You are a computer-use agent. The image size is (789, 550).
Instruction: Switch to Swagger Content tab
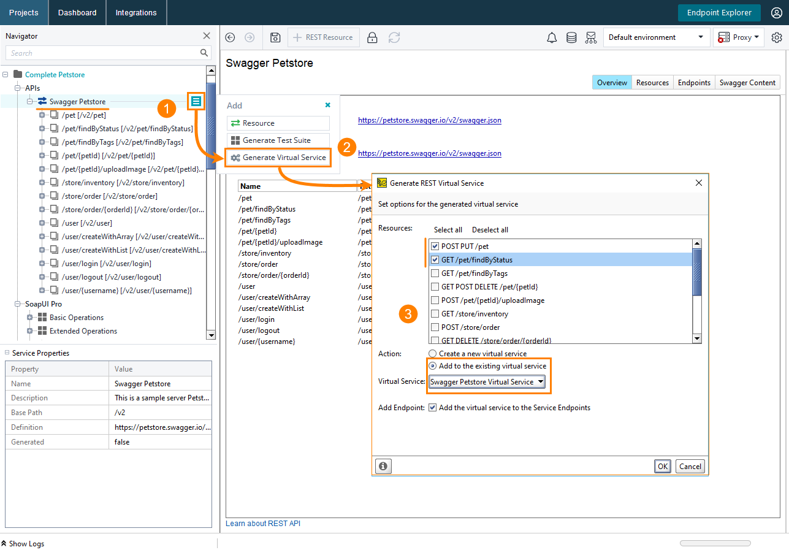[x=747, y=82]
